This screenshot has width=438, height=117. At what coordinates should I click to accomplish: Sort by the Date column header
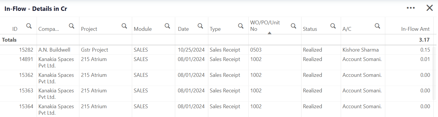183,29
